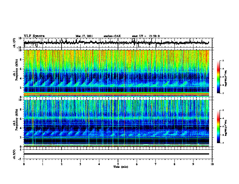Click the ch.1 spectrogram panel
This screenshot has height=184, width=239.
coord(116,73)
